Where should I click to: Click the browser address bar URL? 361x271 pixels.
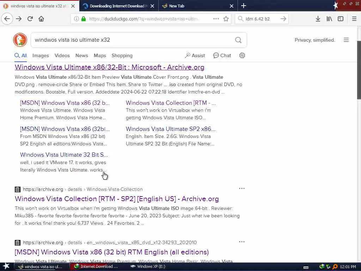click(x=144, y=19)
